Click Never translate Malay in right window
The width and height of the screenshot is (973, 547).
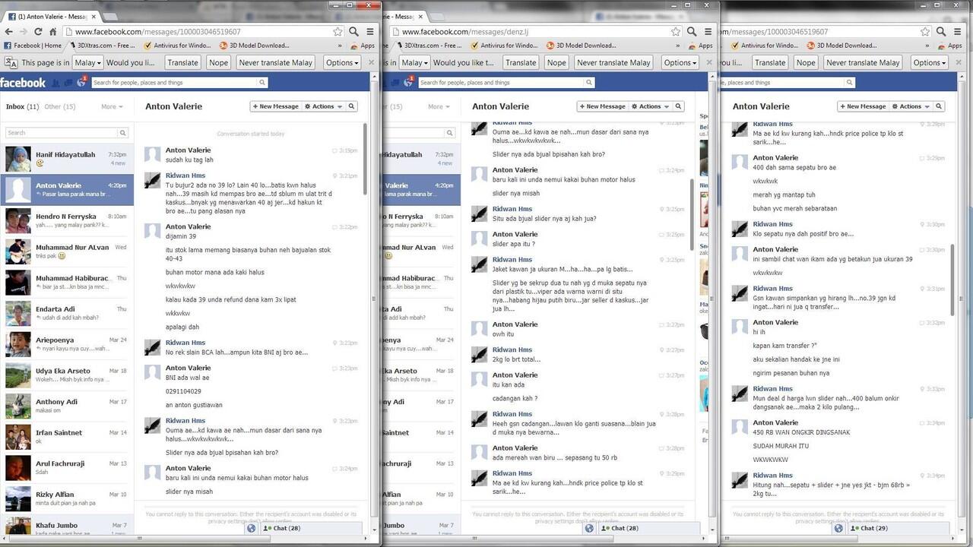pyautogui.click(x=863, y=62)
